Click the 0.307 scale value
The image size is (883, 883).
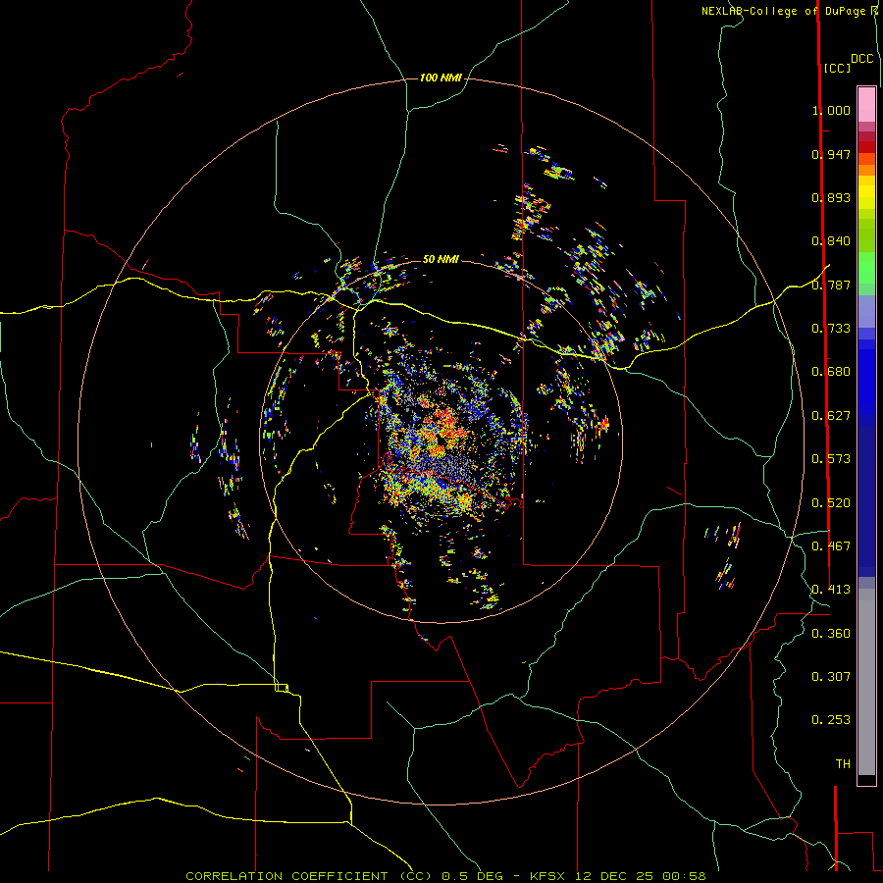point(831,677)
